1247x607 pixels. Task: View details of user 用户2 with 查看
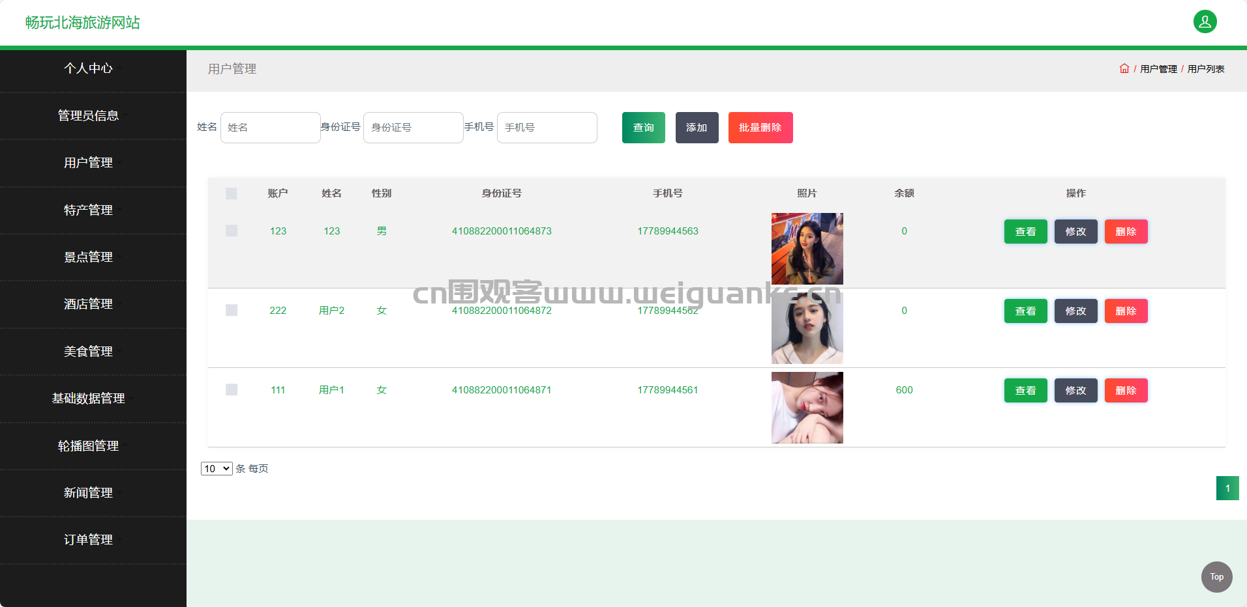(1025, 311)
